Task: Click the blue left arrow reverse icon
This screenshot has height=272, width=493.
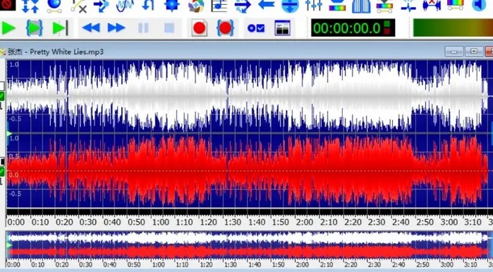Action: (266, 5)
